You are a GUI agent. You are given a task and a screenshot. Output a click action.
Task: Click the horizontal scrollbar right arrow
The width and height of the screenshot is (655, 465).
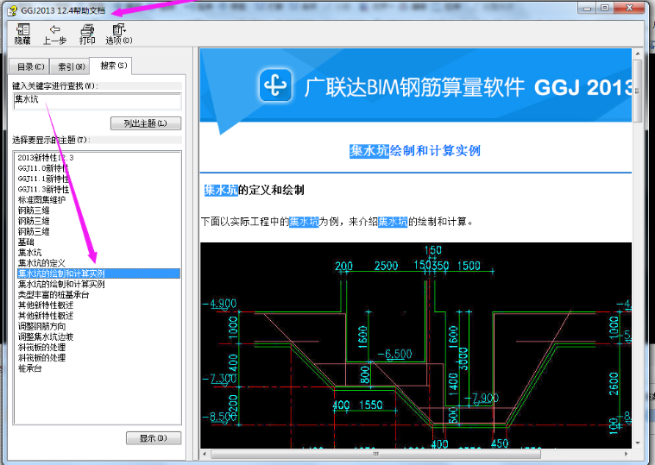click(x=626, y=453)
